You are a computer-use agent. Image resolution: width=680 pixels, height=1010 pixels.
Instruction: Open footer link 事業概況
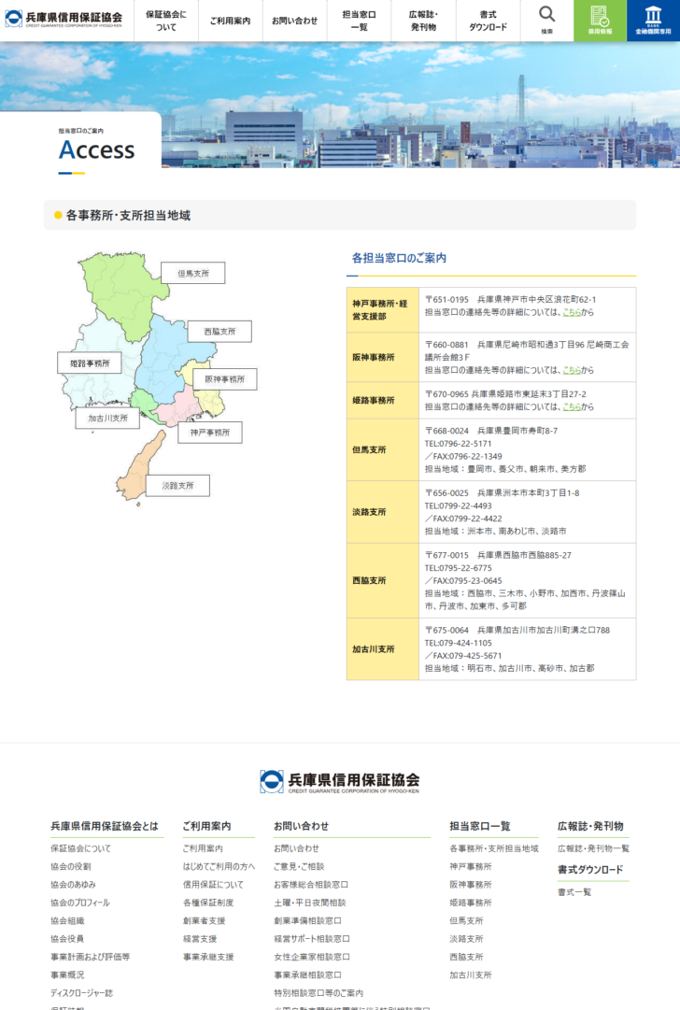click(67, 974)
